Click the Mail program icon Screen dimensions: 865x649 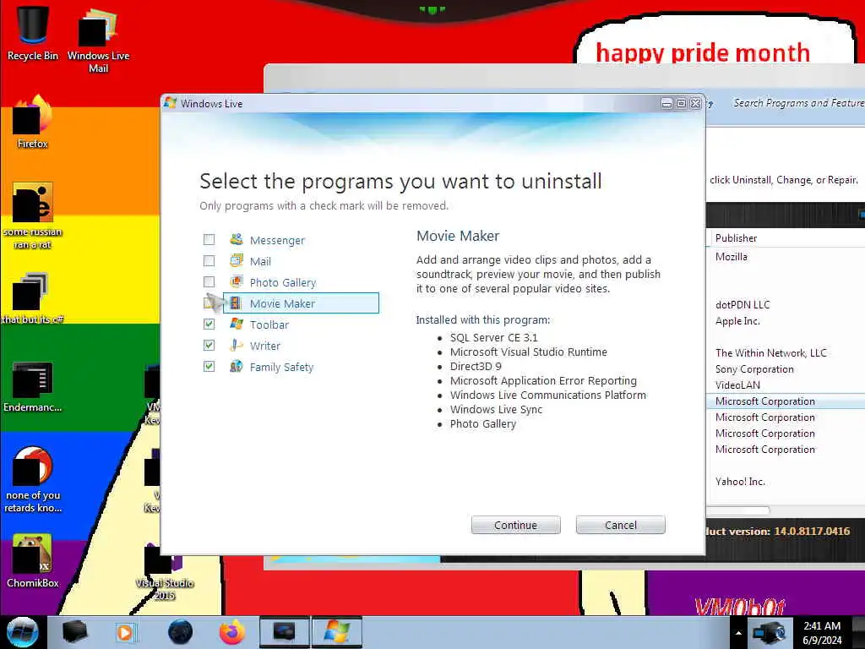pos(237,260)
